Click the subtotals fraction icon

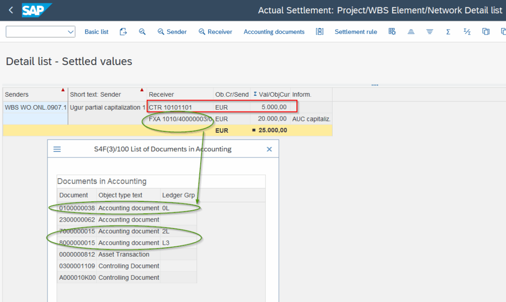tap(467, 32)
